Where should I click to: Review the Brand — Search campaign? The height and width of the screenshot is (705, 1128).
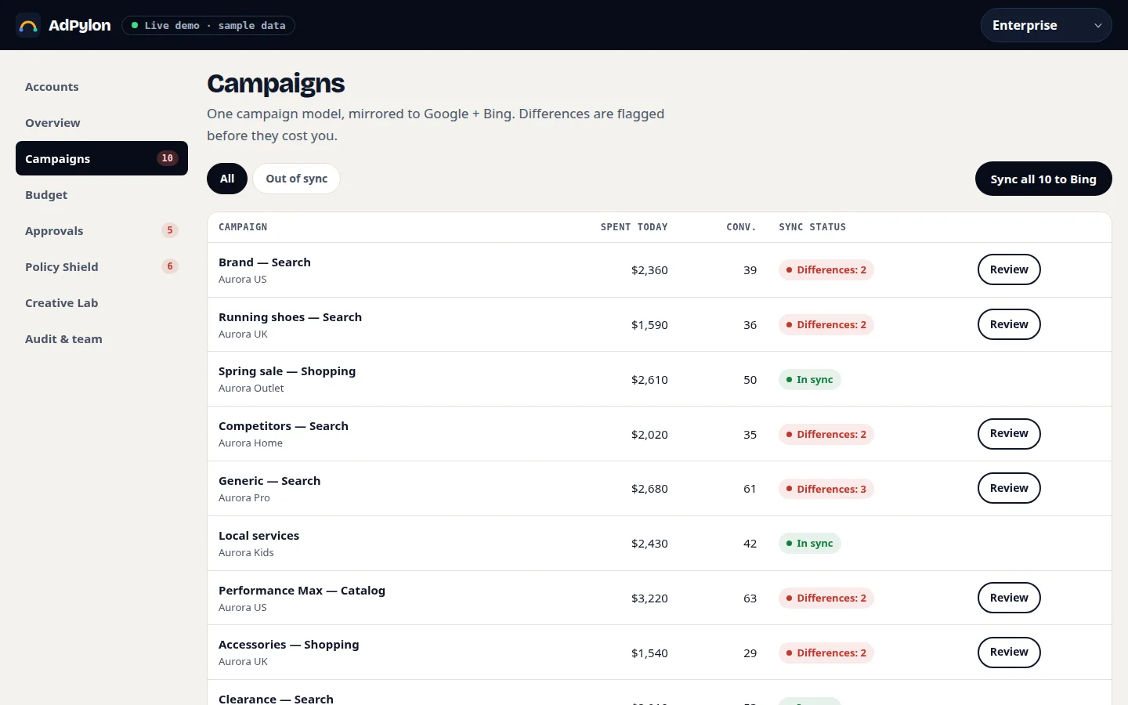1009,269
